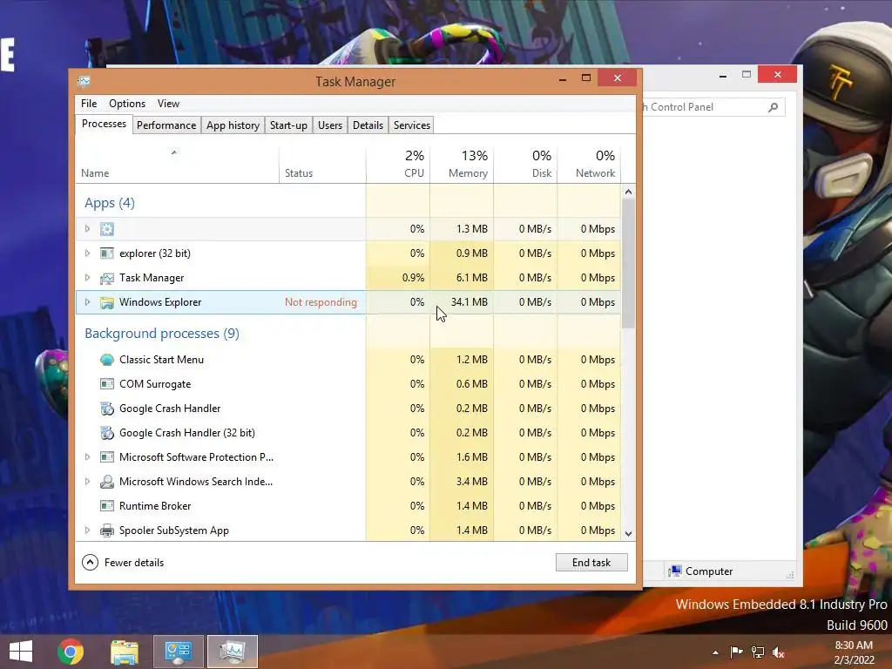Click the explorer (32 bit) process icon
The height and width of the screenshot is (669, 892).
(x=107, y=253)
